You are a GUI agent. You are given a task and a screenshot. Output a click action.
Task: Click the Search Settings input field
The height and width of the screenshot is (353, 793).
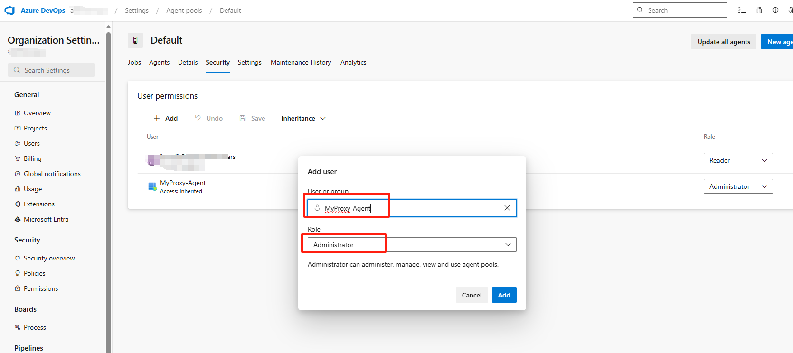[x=51, y=70]
